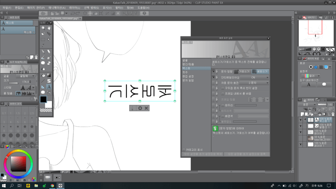Open the 편집(E) menu
The width and height of the screenshot is (336, 189).
19,8
